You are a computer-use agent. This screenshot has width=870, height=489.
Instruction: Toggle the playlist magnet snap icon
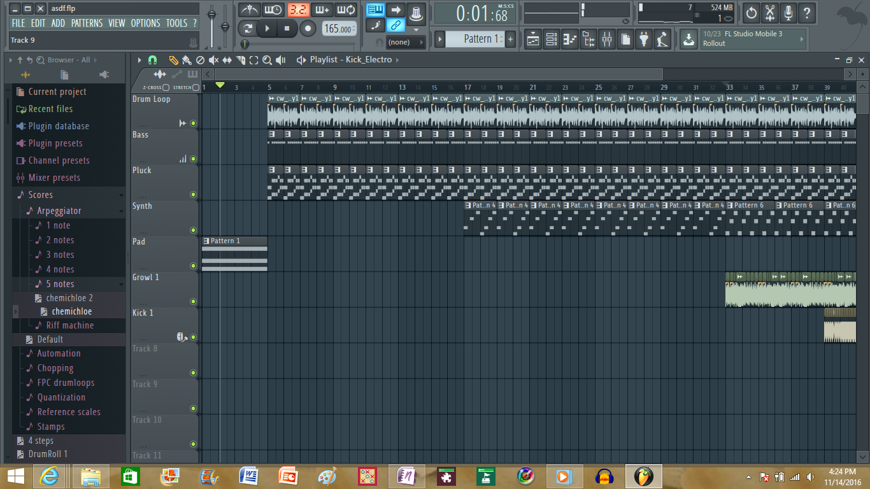point(152,60)
